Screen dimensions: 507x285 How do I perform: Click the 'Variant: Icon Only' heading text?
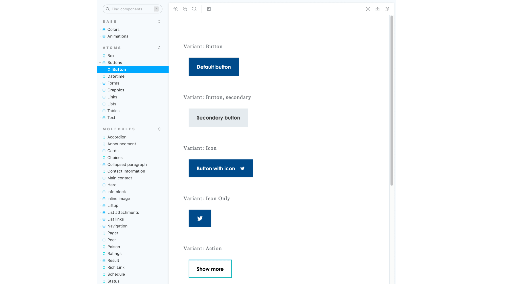coord(207,199)
